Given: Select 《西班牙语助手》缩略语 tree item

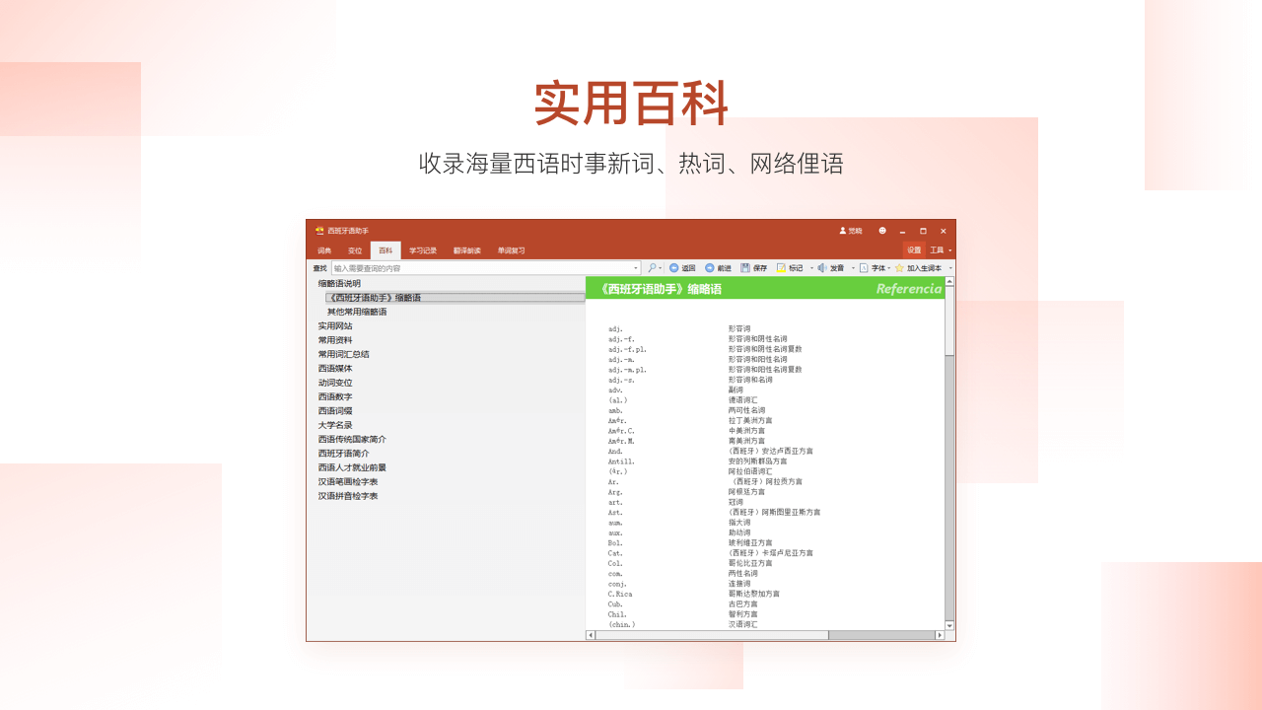Looking at the screenshot, I should [456, 298].
